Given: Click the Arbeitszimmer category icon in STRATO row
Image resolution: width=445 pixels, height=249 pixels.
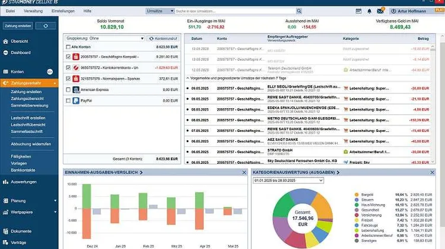Looking at the screenshot, I should tap(346, 152).
